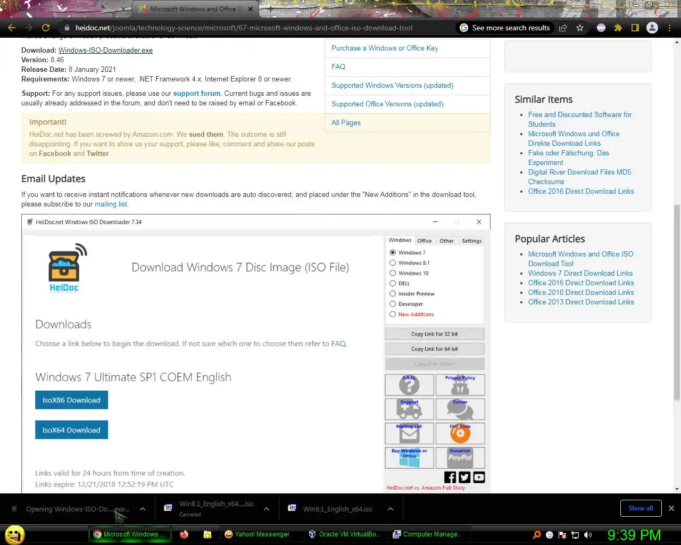This screenshot has height=545, width=681.
Task: Select the Developer radio option
Action: 393,304
